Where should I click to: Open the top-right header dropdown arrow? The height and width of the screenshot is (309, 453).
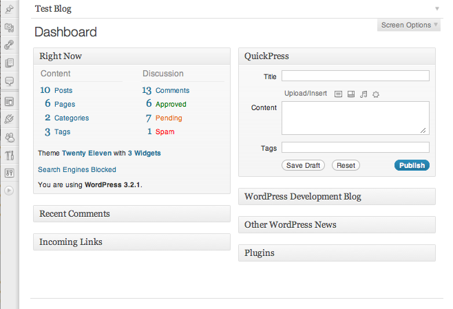tap(437, 9)
